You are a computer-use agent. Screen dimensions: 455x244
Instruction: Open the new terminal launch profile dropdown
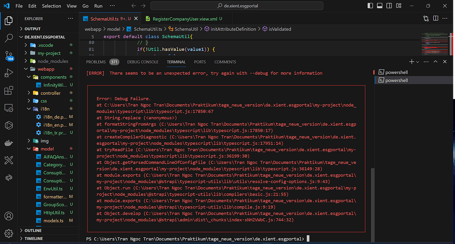417,62
